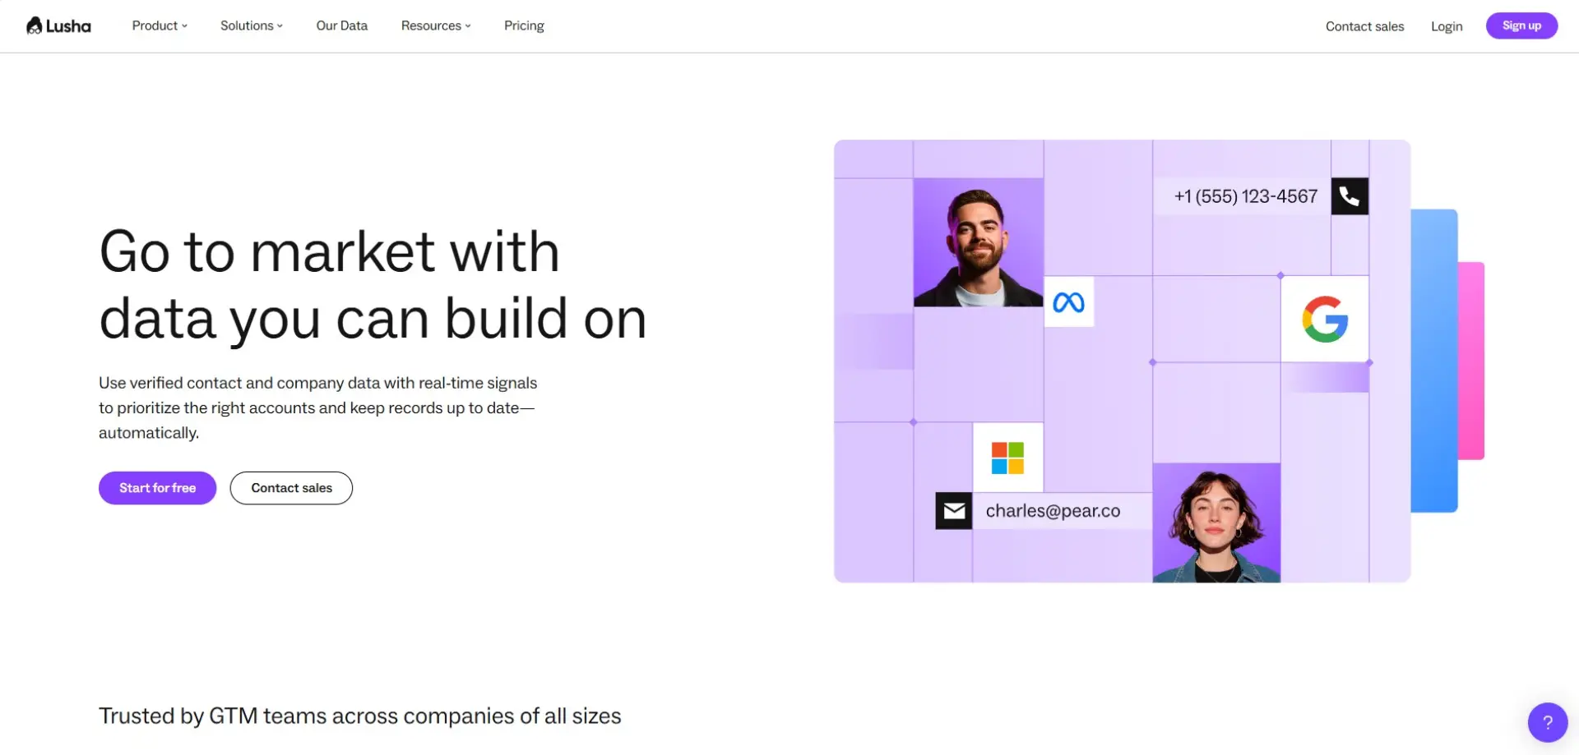Click the charles@pear.co email address
This screenshot has width=1579, height=755.
point(1053,511)
